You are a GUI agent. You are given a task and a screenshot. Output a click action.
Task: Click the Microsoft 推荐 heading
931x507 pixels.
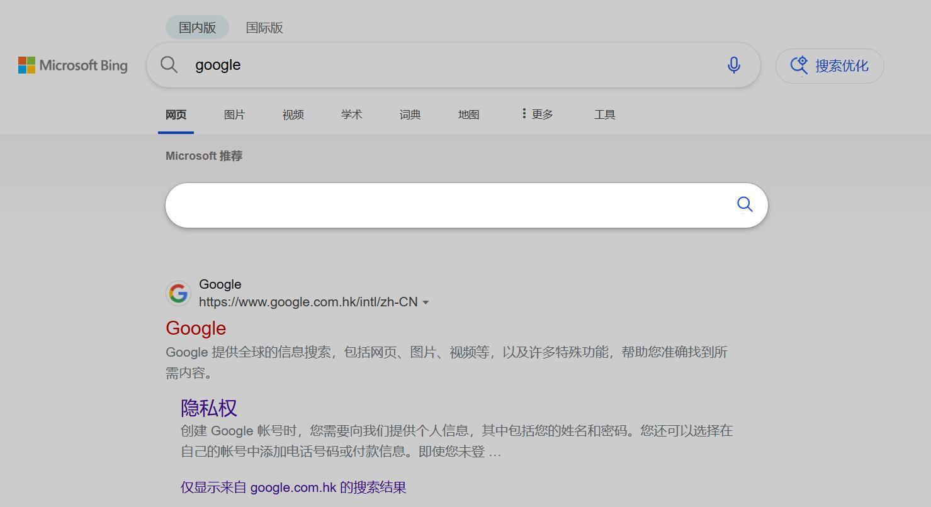pos(204,156)
